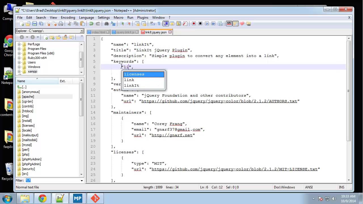This screenshot has height=204, width=363.
Task: Toggle the Document Map panel icon
Action: coord(179,24)
